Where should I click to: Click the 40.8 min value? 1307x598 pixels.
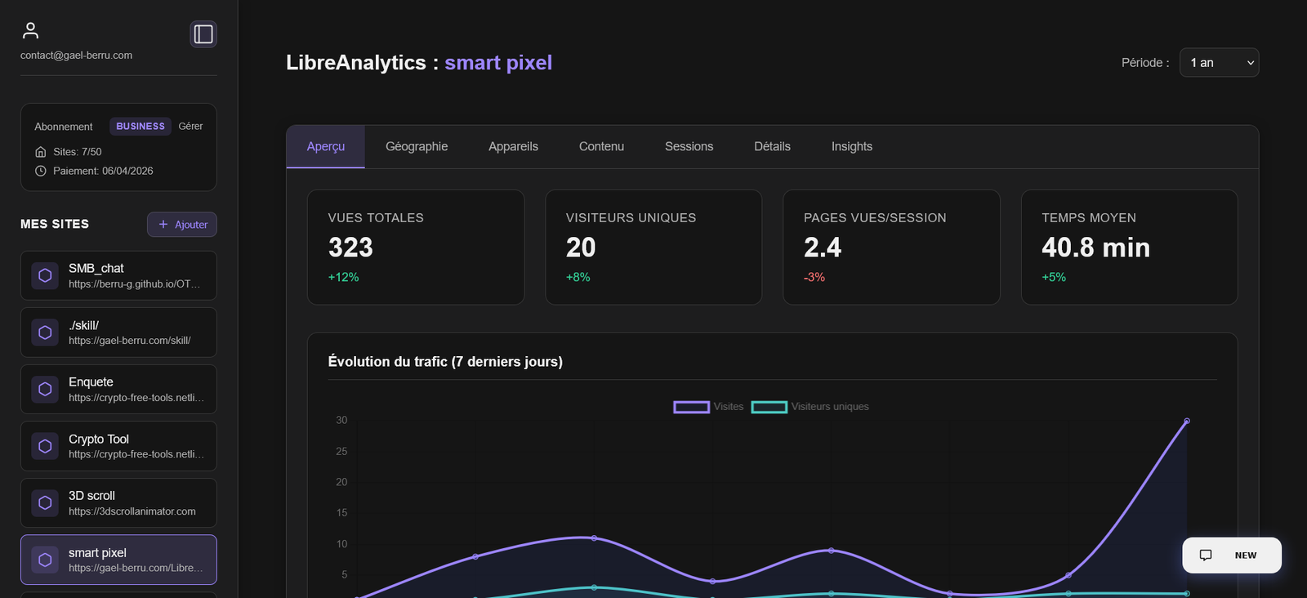click(x=1095, y=248)
